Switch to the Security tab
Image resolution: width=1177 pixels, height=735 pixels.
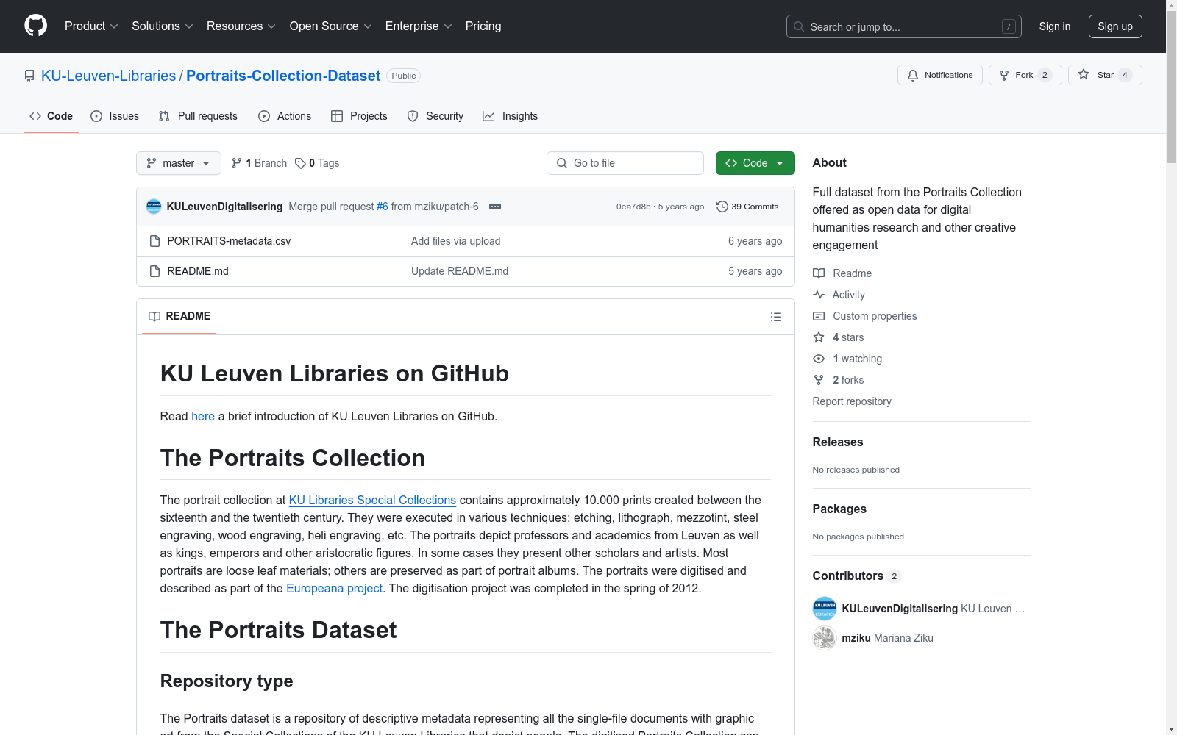point(435,116)
